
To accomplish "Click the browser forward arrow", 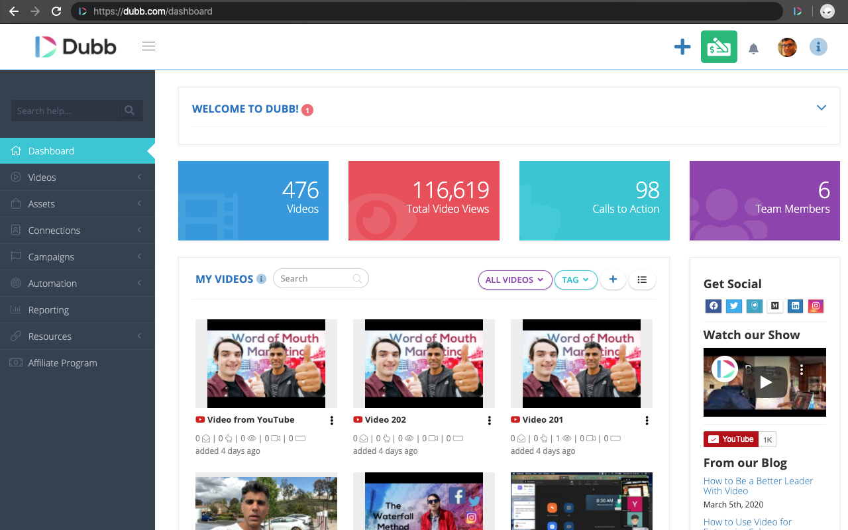I will click(35, 11).
